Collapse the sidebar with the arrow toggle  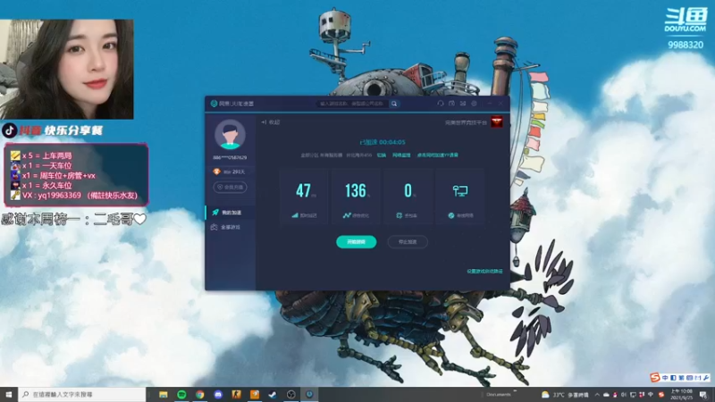[x=271, y=122]
